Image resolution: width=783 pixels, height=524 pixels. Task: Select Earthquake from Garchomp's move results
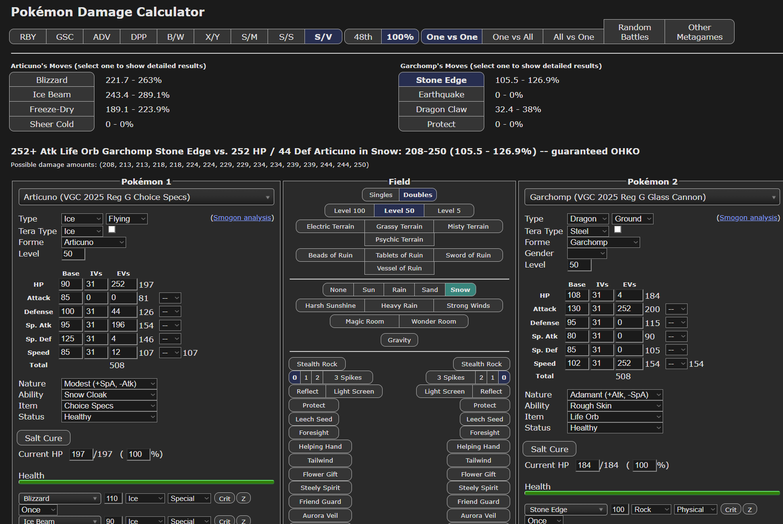(441, 94)
